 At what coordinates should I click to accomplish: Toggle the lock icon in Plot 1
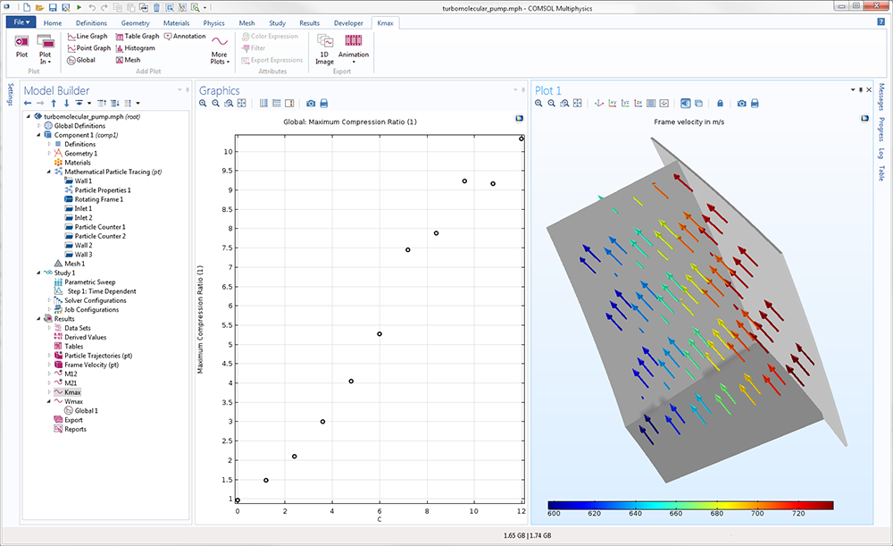click(x=720, y=104)
